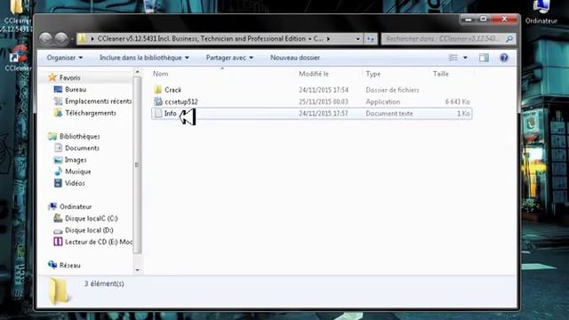
Task: Go forward with the Explorer forward arrow
Action: 61,39
